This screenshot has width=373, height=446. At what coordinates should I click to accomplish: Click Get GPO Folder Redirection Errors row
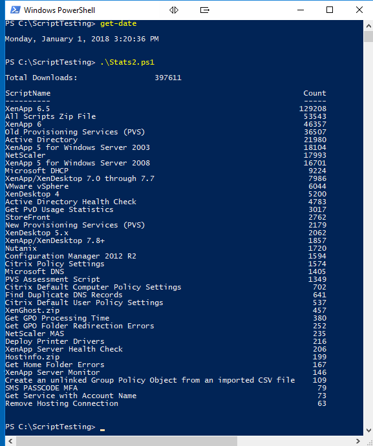165,326
